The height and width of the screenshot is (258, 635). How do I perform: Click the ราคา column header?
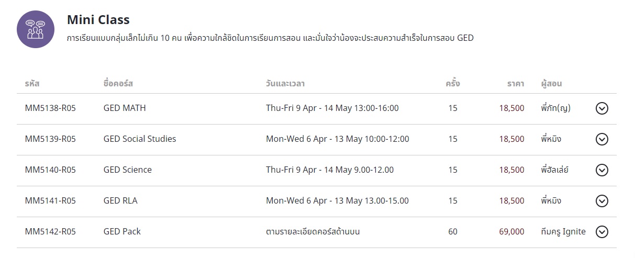coord(516,84)
